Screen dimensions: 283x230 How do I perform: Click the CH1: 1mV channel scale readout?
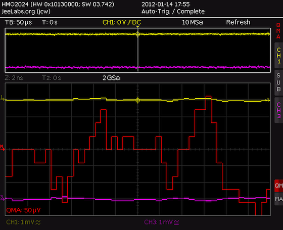point(23,222)
